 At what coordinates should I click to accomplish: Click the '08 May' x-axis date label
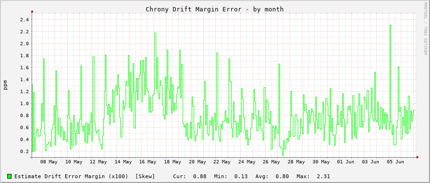[x=48, y=162]
